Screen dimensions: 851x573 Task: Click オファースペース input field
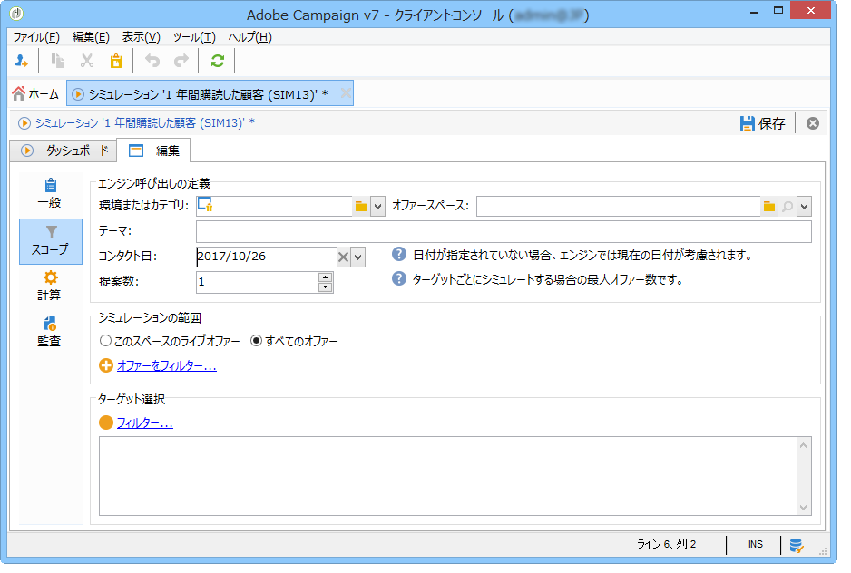pos(619,206)
